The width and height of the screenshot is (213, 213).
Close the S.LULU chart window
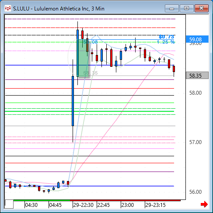point(202,8)
